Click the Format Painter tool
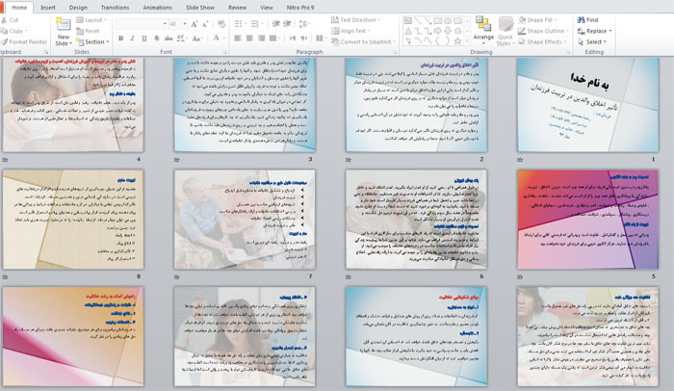Viewport: 674px width, 391px height. 25,41
